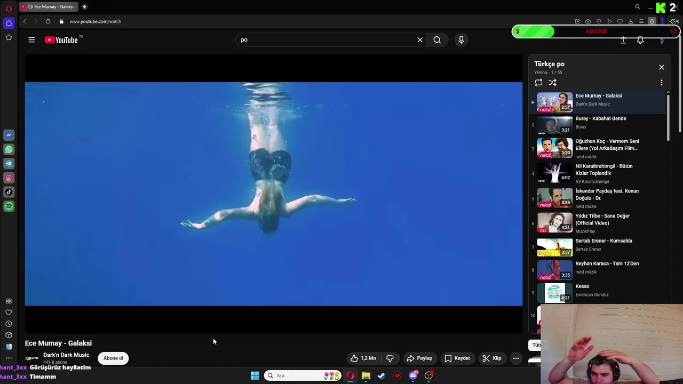Create a clip with Klip
The width and height of the screenshot is (683, 384).
[x=492, y=358]
